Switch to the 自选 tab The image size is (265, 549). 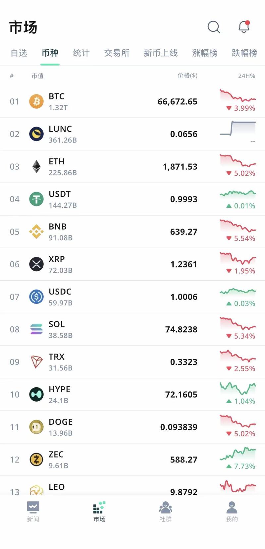coord(19,53)
